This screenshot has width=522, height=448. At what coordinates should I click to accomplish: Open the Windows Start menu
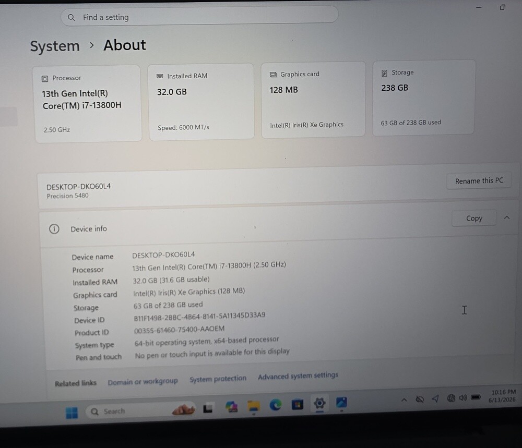pos(72,413)
